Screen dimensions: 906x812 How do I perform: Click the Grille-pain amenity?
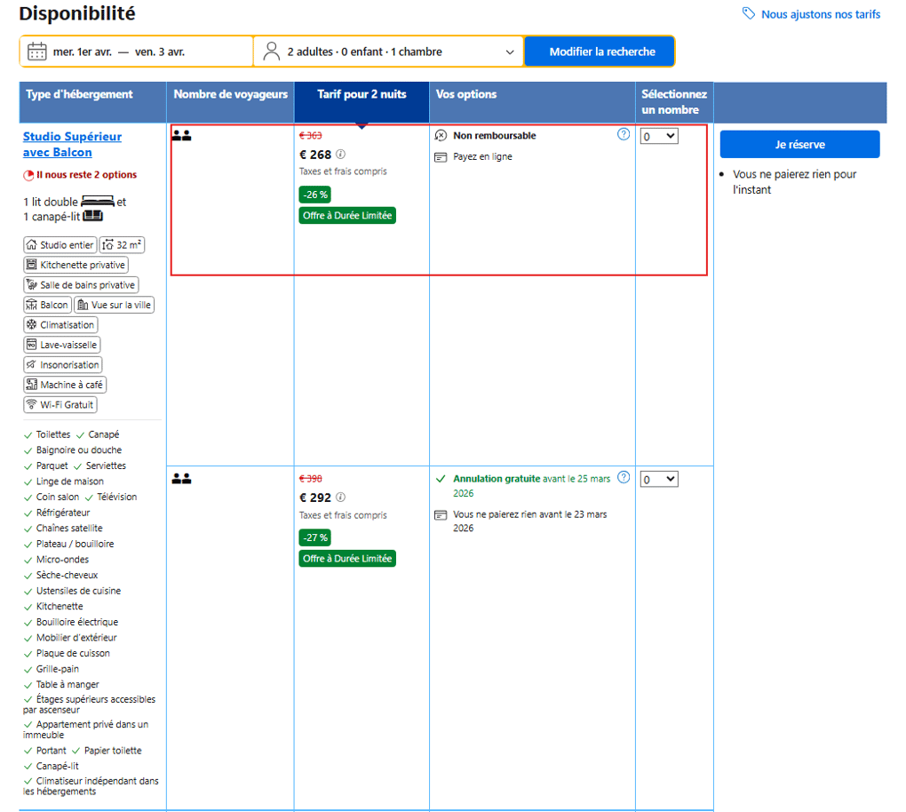[58, 669]
